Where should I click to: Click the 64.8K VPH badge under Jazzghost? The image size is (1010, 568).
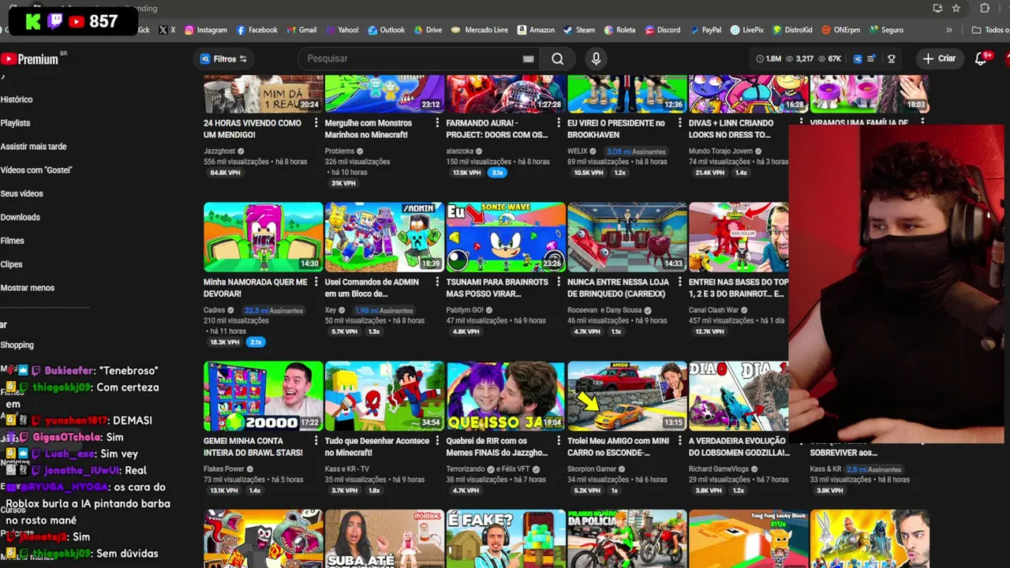click(x=225, y=173)
